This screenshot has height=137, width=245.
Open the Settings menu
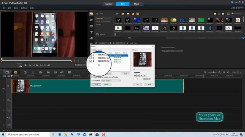24,8
